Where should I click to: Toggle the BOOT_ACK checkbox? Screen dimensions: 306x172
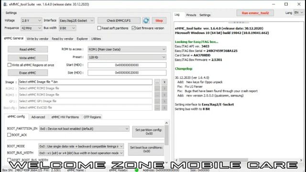click(x=9, y=135)
